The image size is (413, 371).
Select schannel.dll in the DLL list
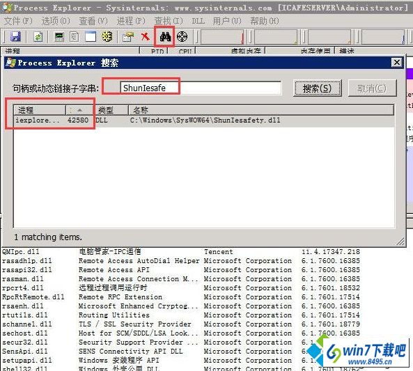click(27, 324)
